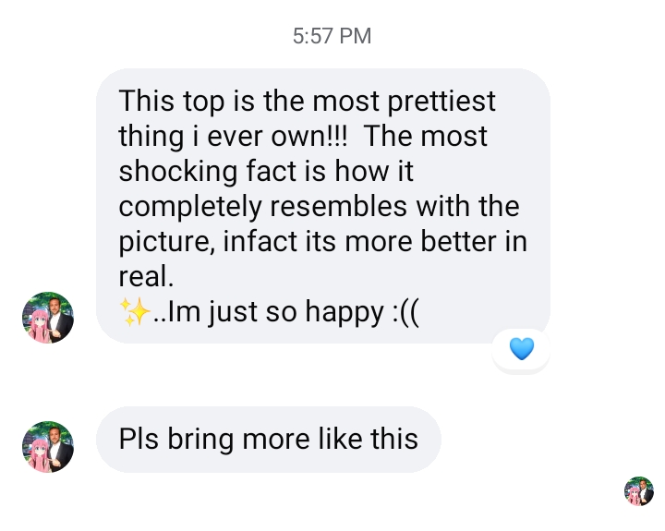Tap avatar next to "Pls bring more" message
665x531 pixels.
click(x=47, y=447)
